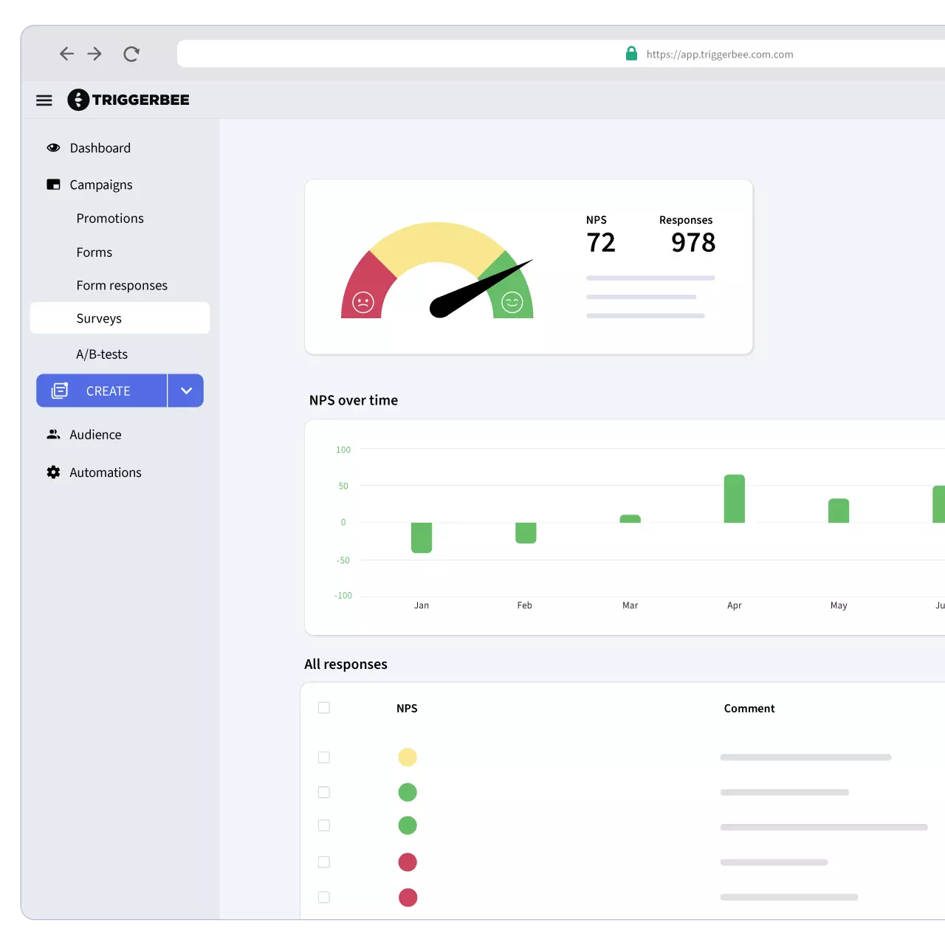This screenshot has height=945, width=945.
Task: Go back with the browser back arrow
Action: click(x=66, y=54)
